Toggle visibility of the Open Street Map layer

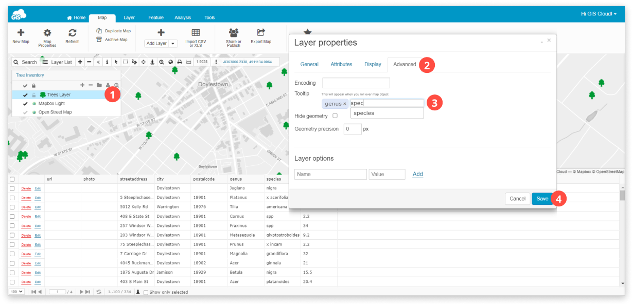[25, 112]
